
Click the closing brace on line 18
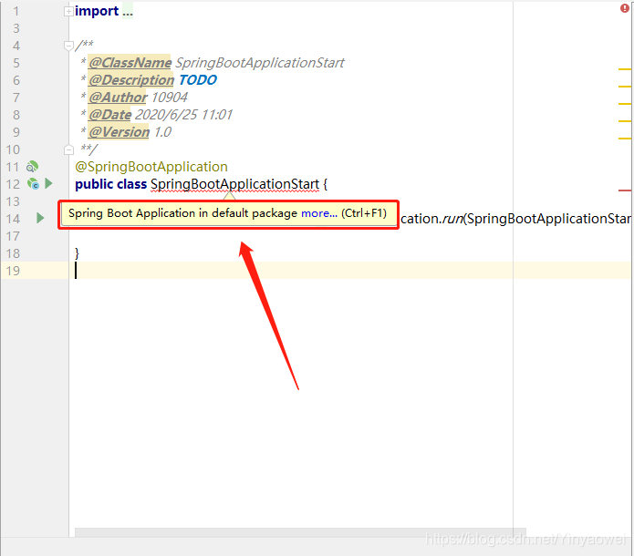pyautogui.click(x=78, y=253)
